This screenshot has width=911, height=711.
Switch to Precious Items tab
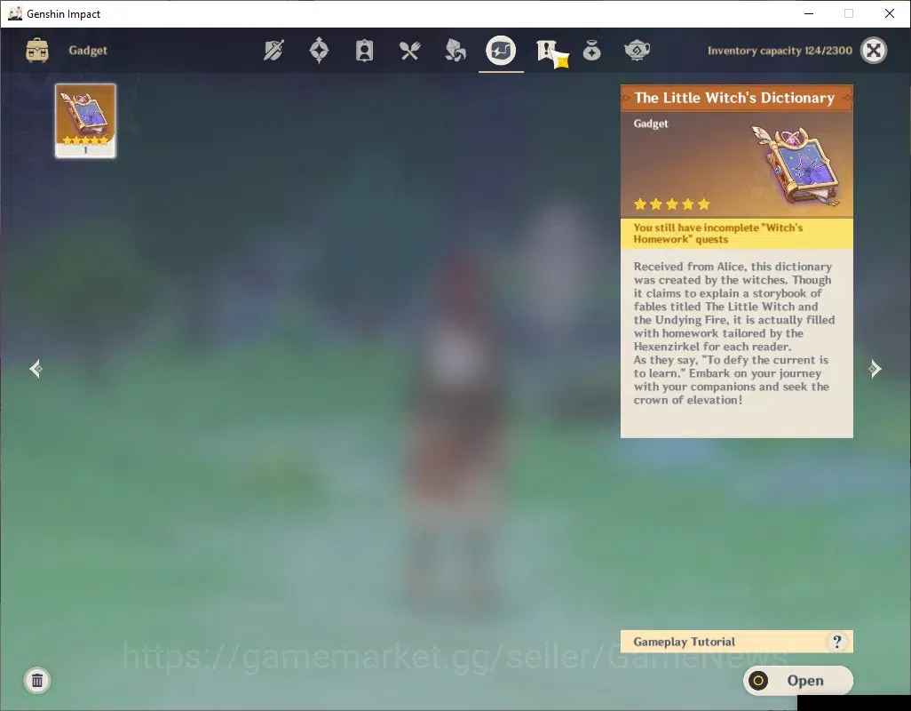pyautogui.click(x=591, y=52)
